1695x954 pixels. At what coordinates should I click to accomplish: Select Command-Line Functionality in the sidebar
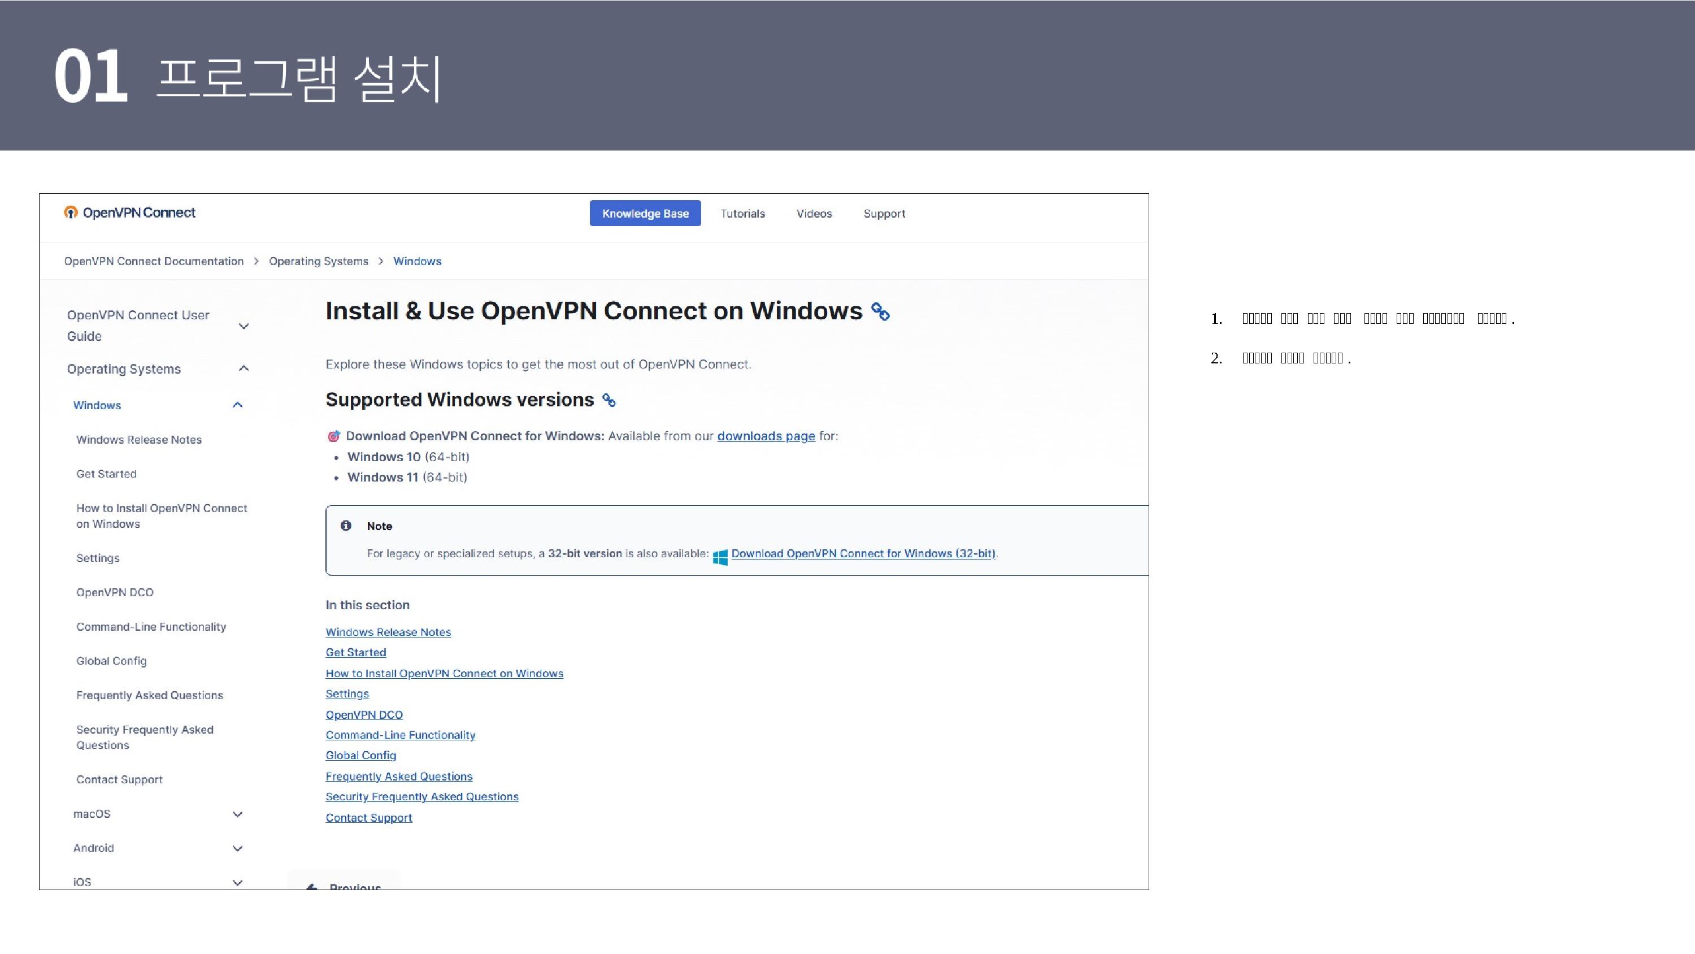coord(151,627)
